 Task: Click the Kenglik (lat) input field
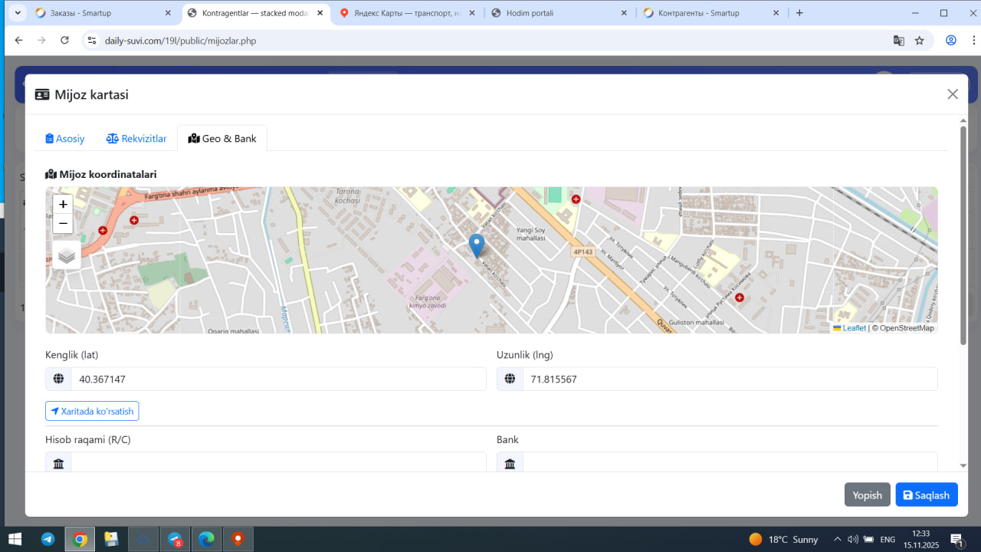(278, 379)
